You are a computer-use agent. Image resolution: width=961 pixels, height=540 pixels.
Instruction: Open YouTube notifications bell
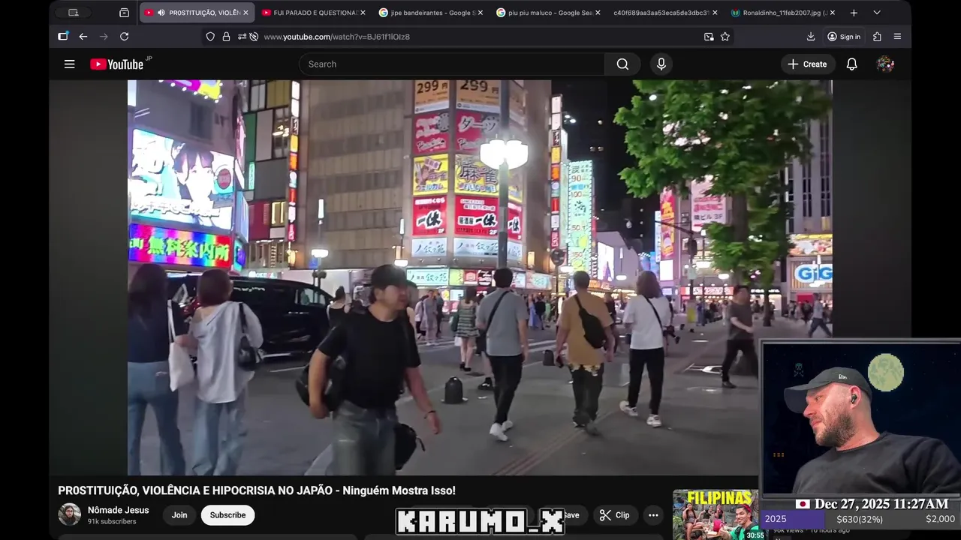click(x=852, y=64)
